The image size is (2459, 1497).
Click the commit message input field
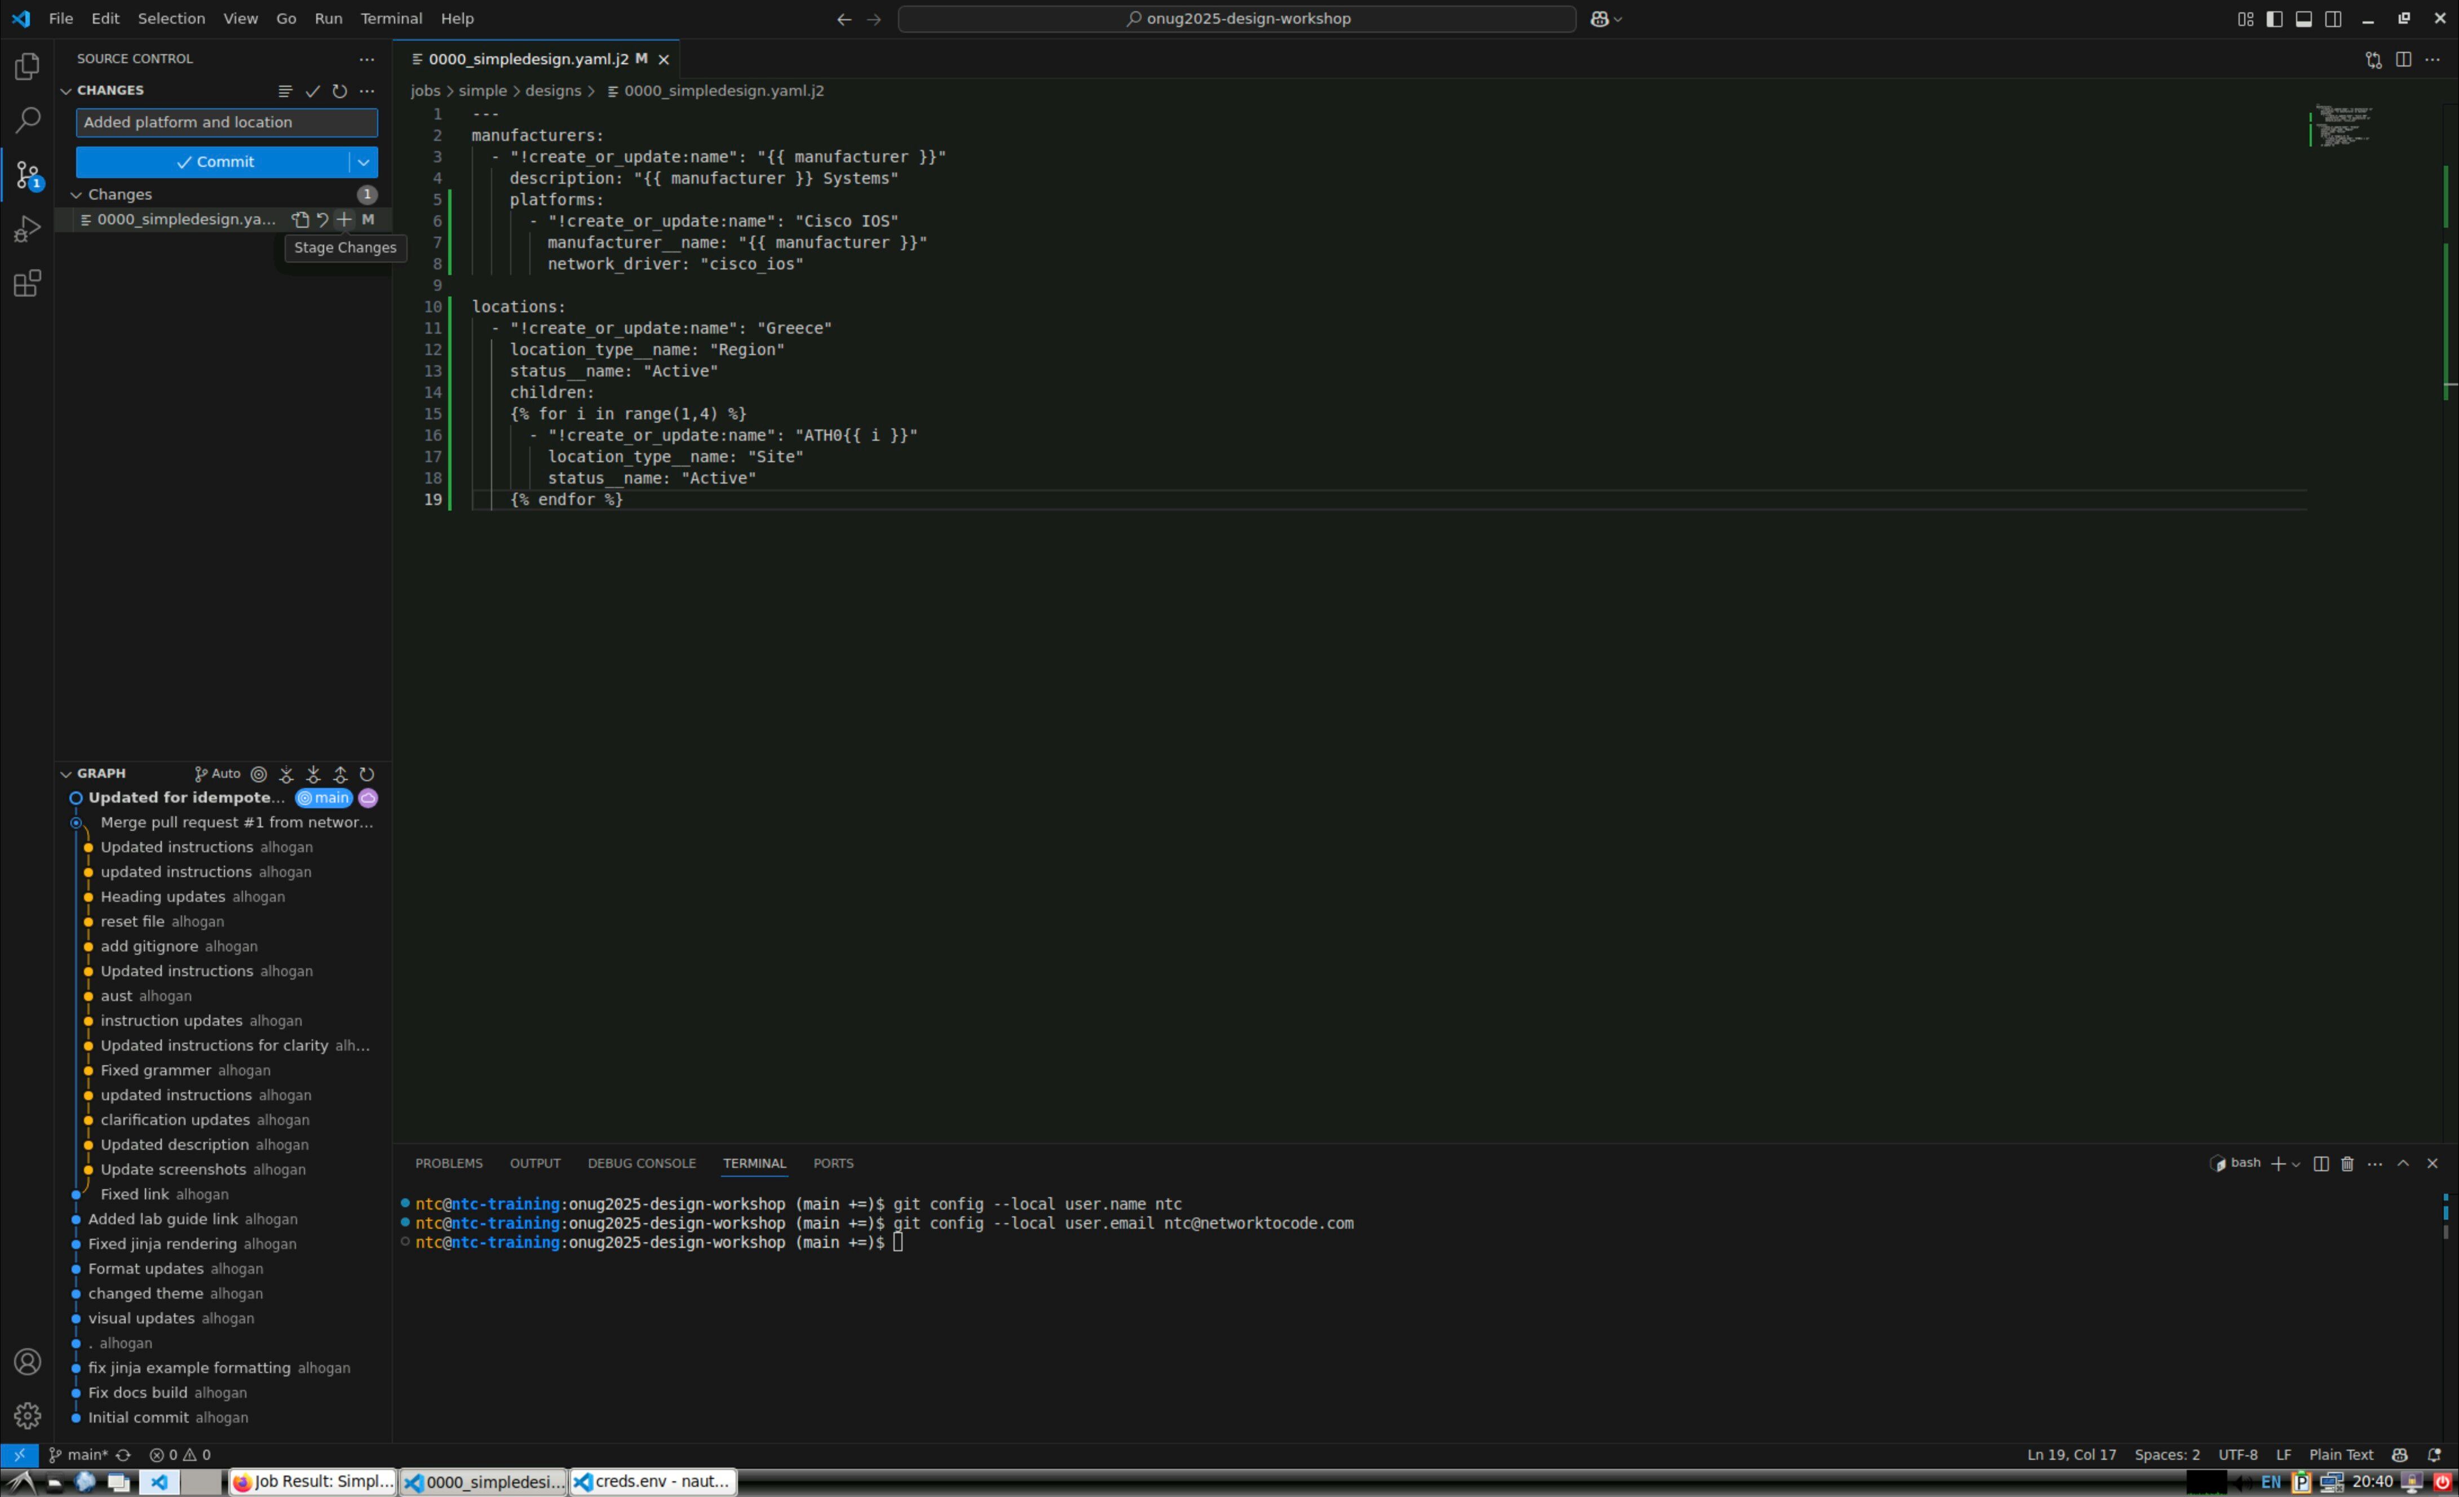(x=227, y=123)
